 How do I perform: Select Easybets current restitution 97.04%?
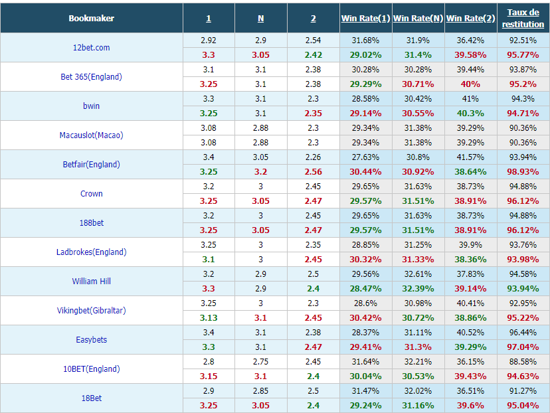pyautogui.click(x=523, y=347)
